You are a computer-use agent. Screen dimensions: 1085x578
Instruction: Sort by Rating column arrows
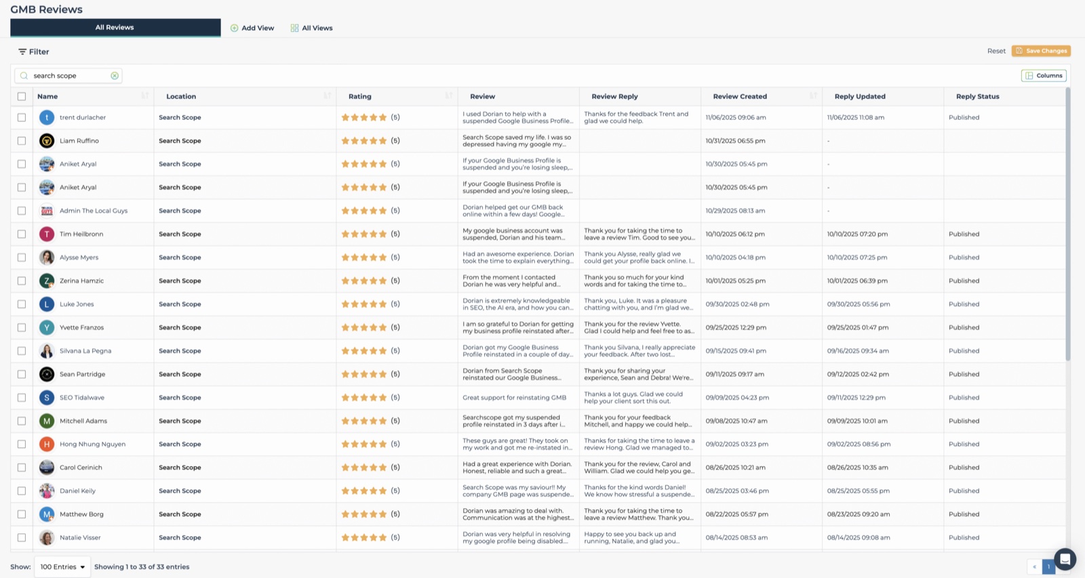(448, 96)
